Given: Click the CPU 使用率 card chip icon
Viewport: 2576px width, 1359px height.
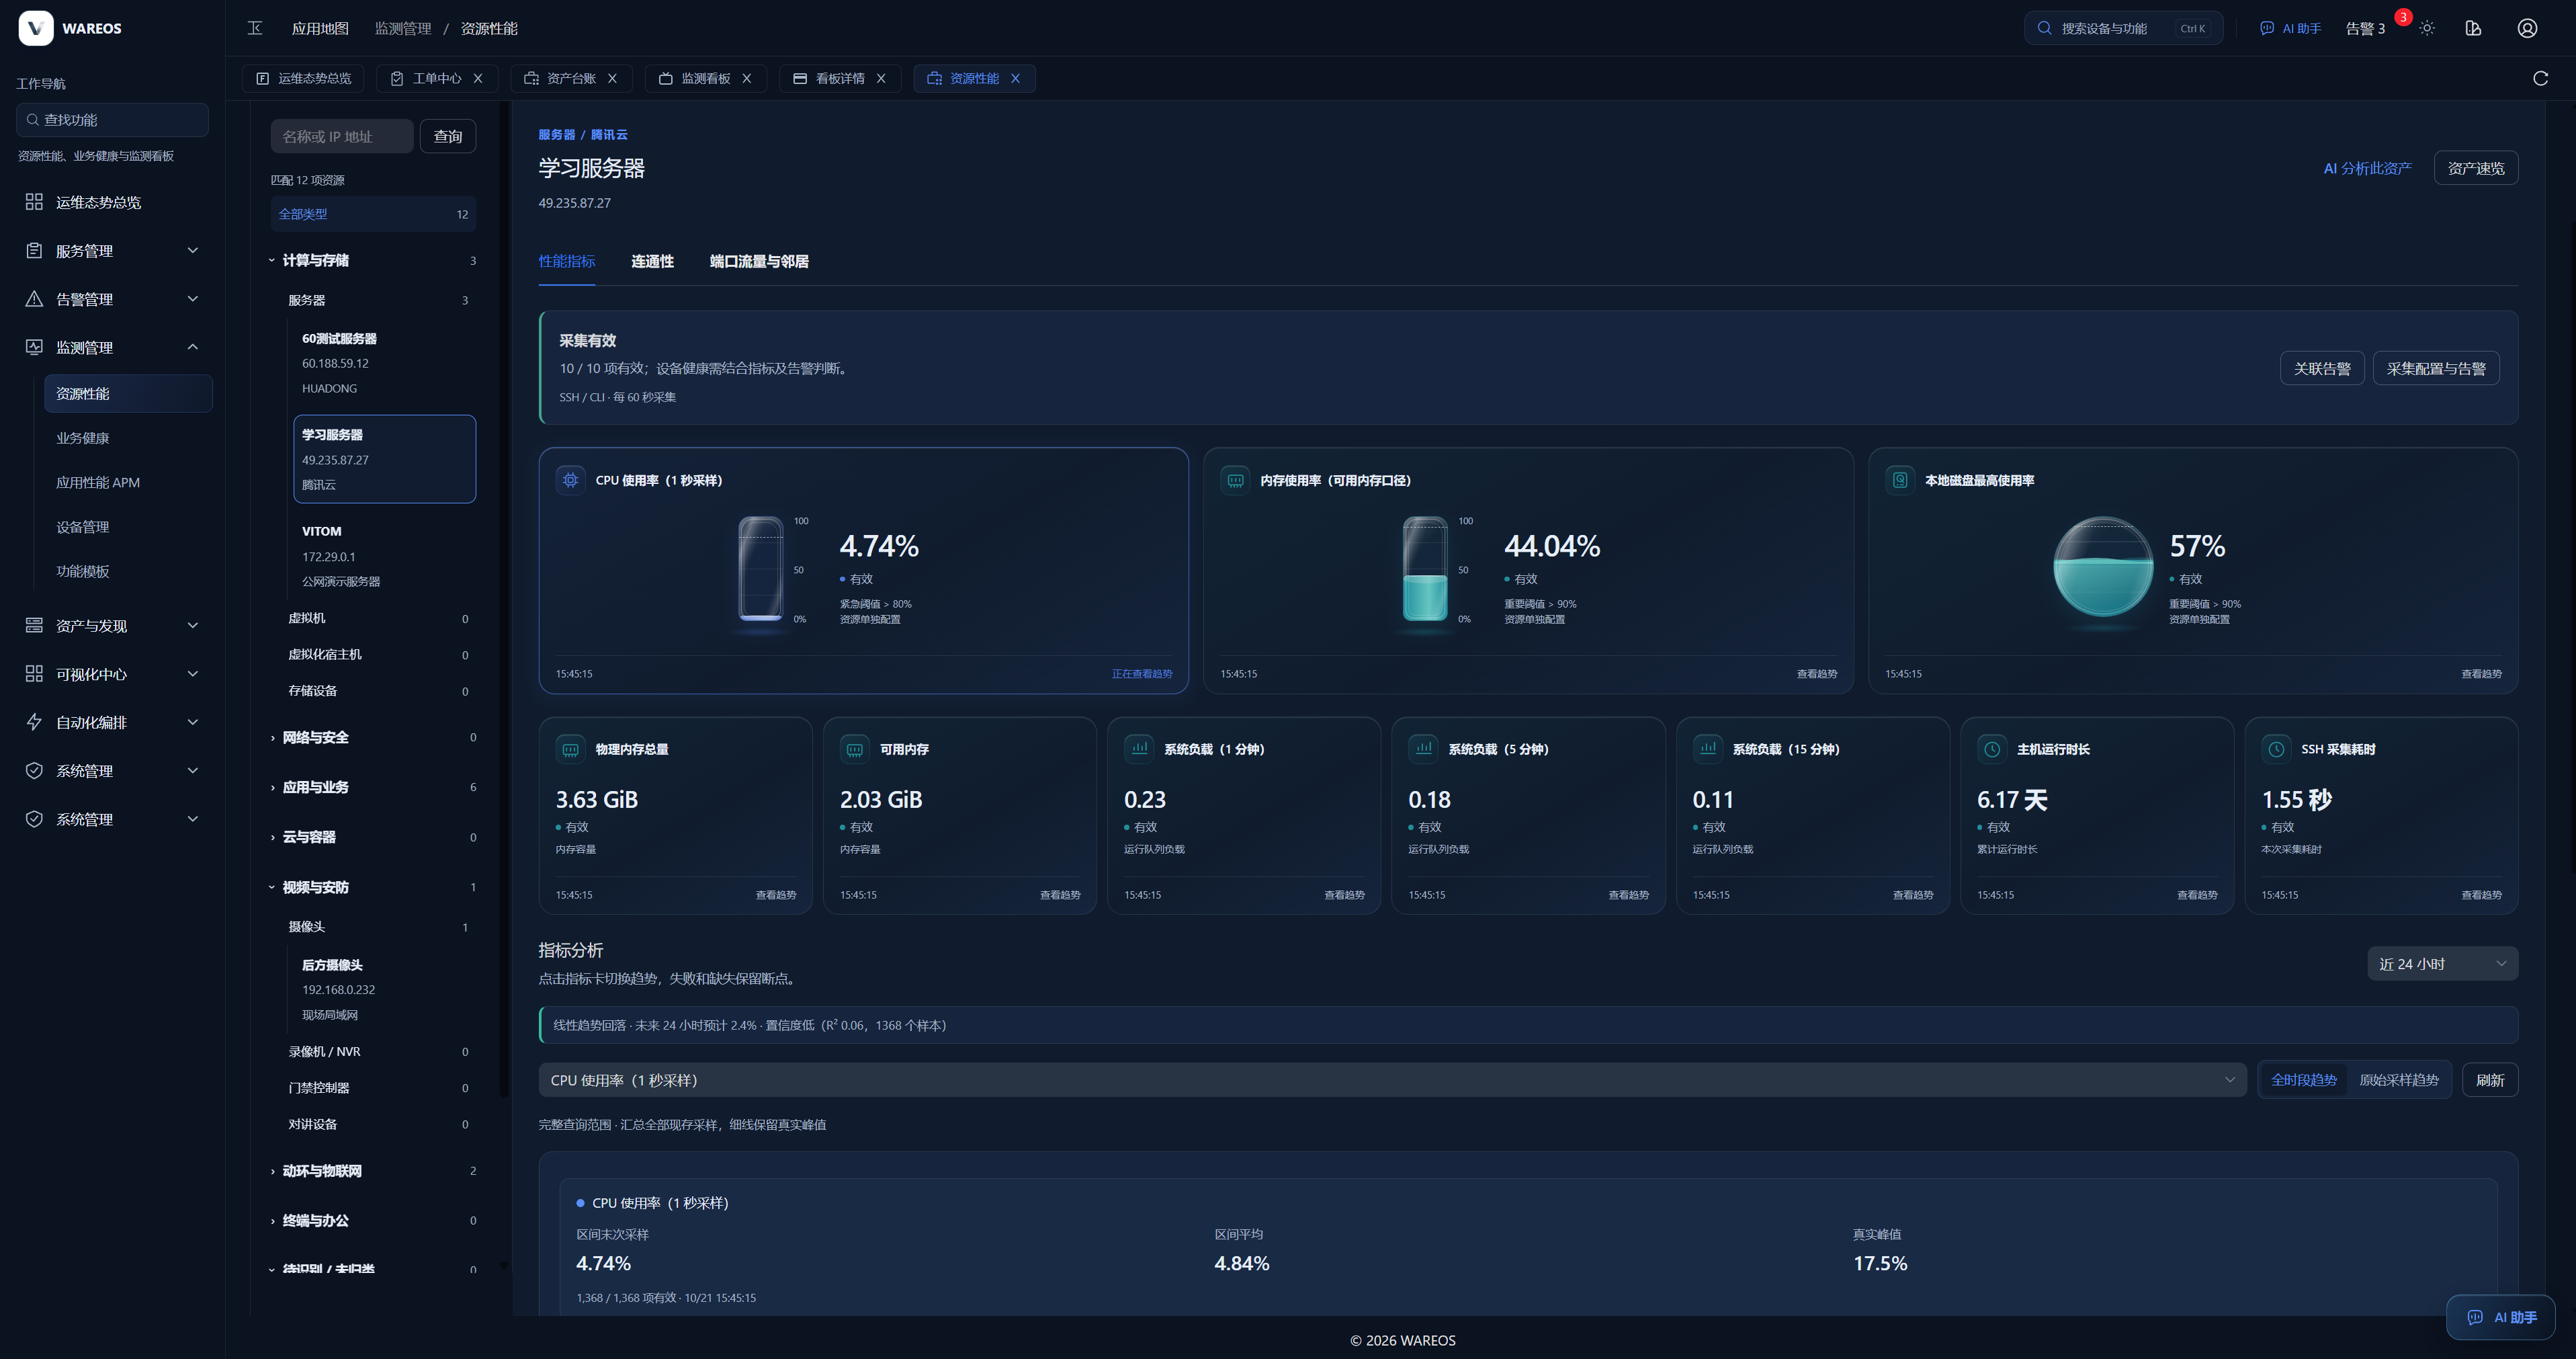Looking at the screenshot, I should (x=570, y=480).
